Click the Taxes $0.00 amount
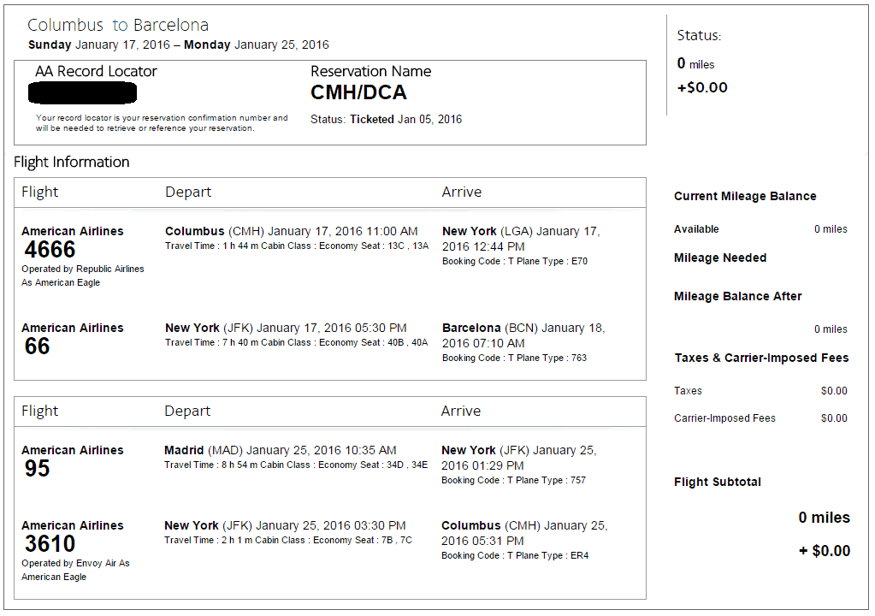The width and height of the screenshot is (875, 616). [834, 391]
